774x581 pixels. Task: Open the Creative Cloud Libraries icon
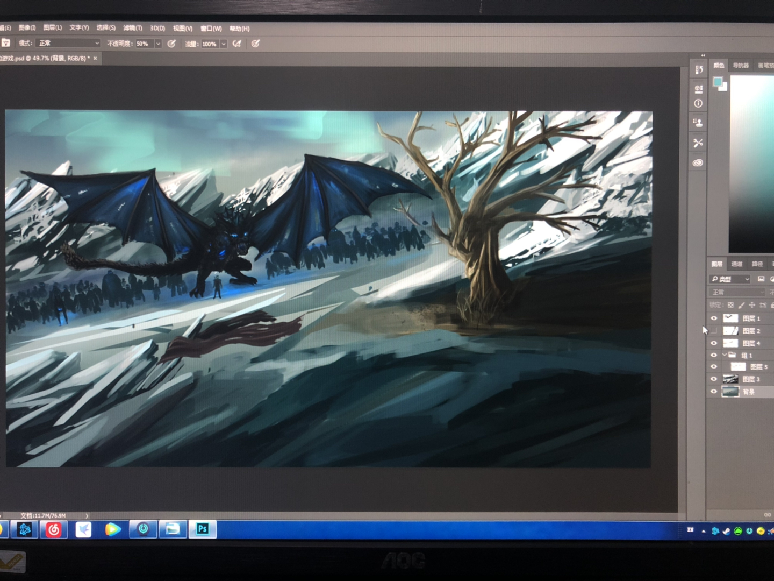(698, 162)
